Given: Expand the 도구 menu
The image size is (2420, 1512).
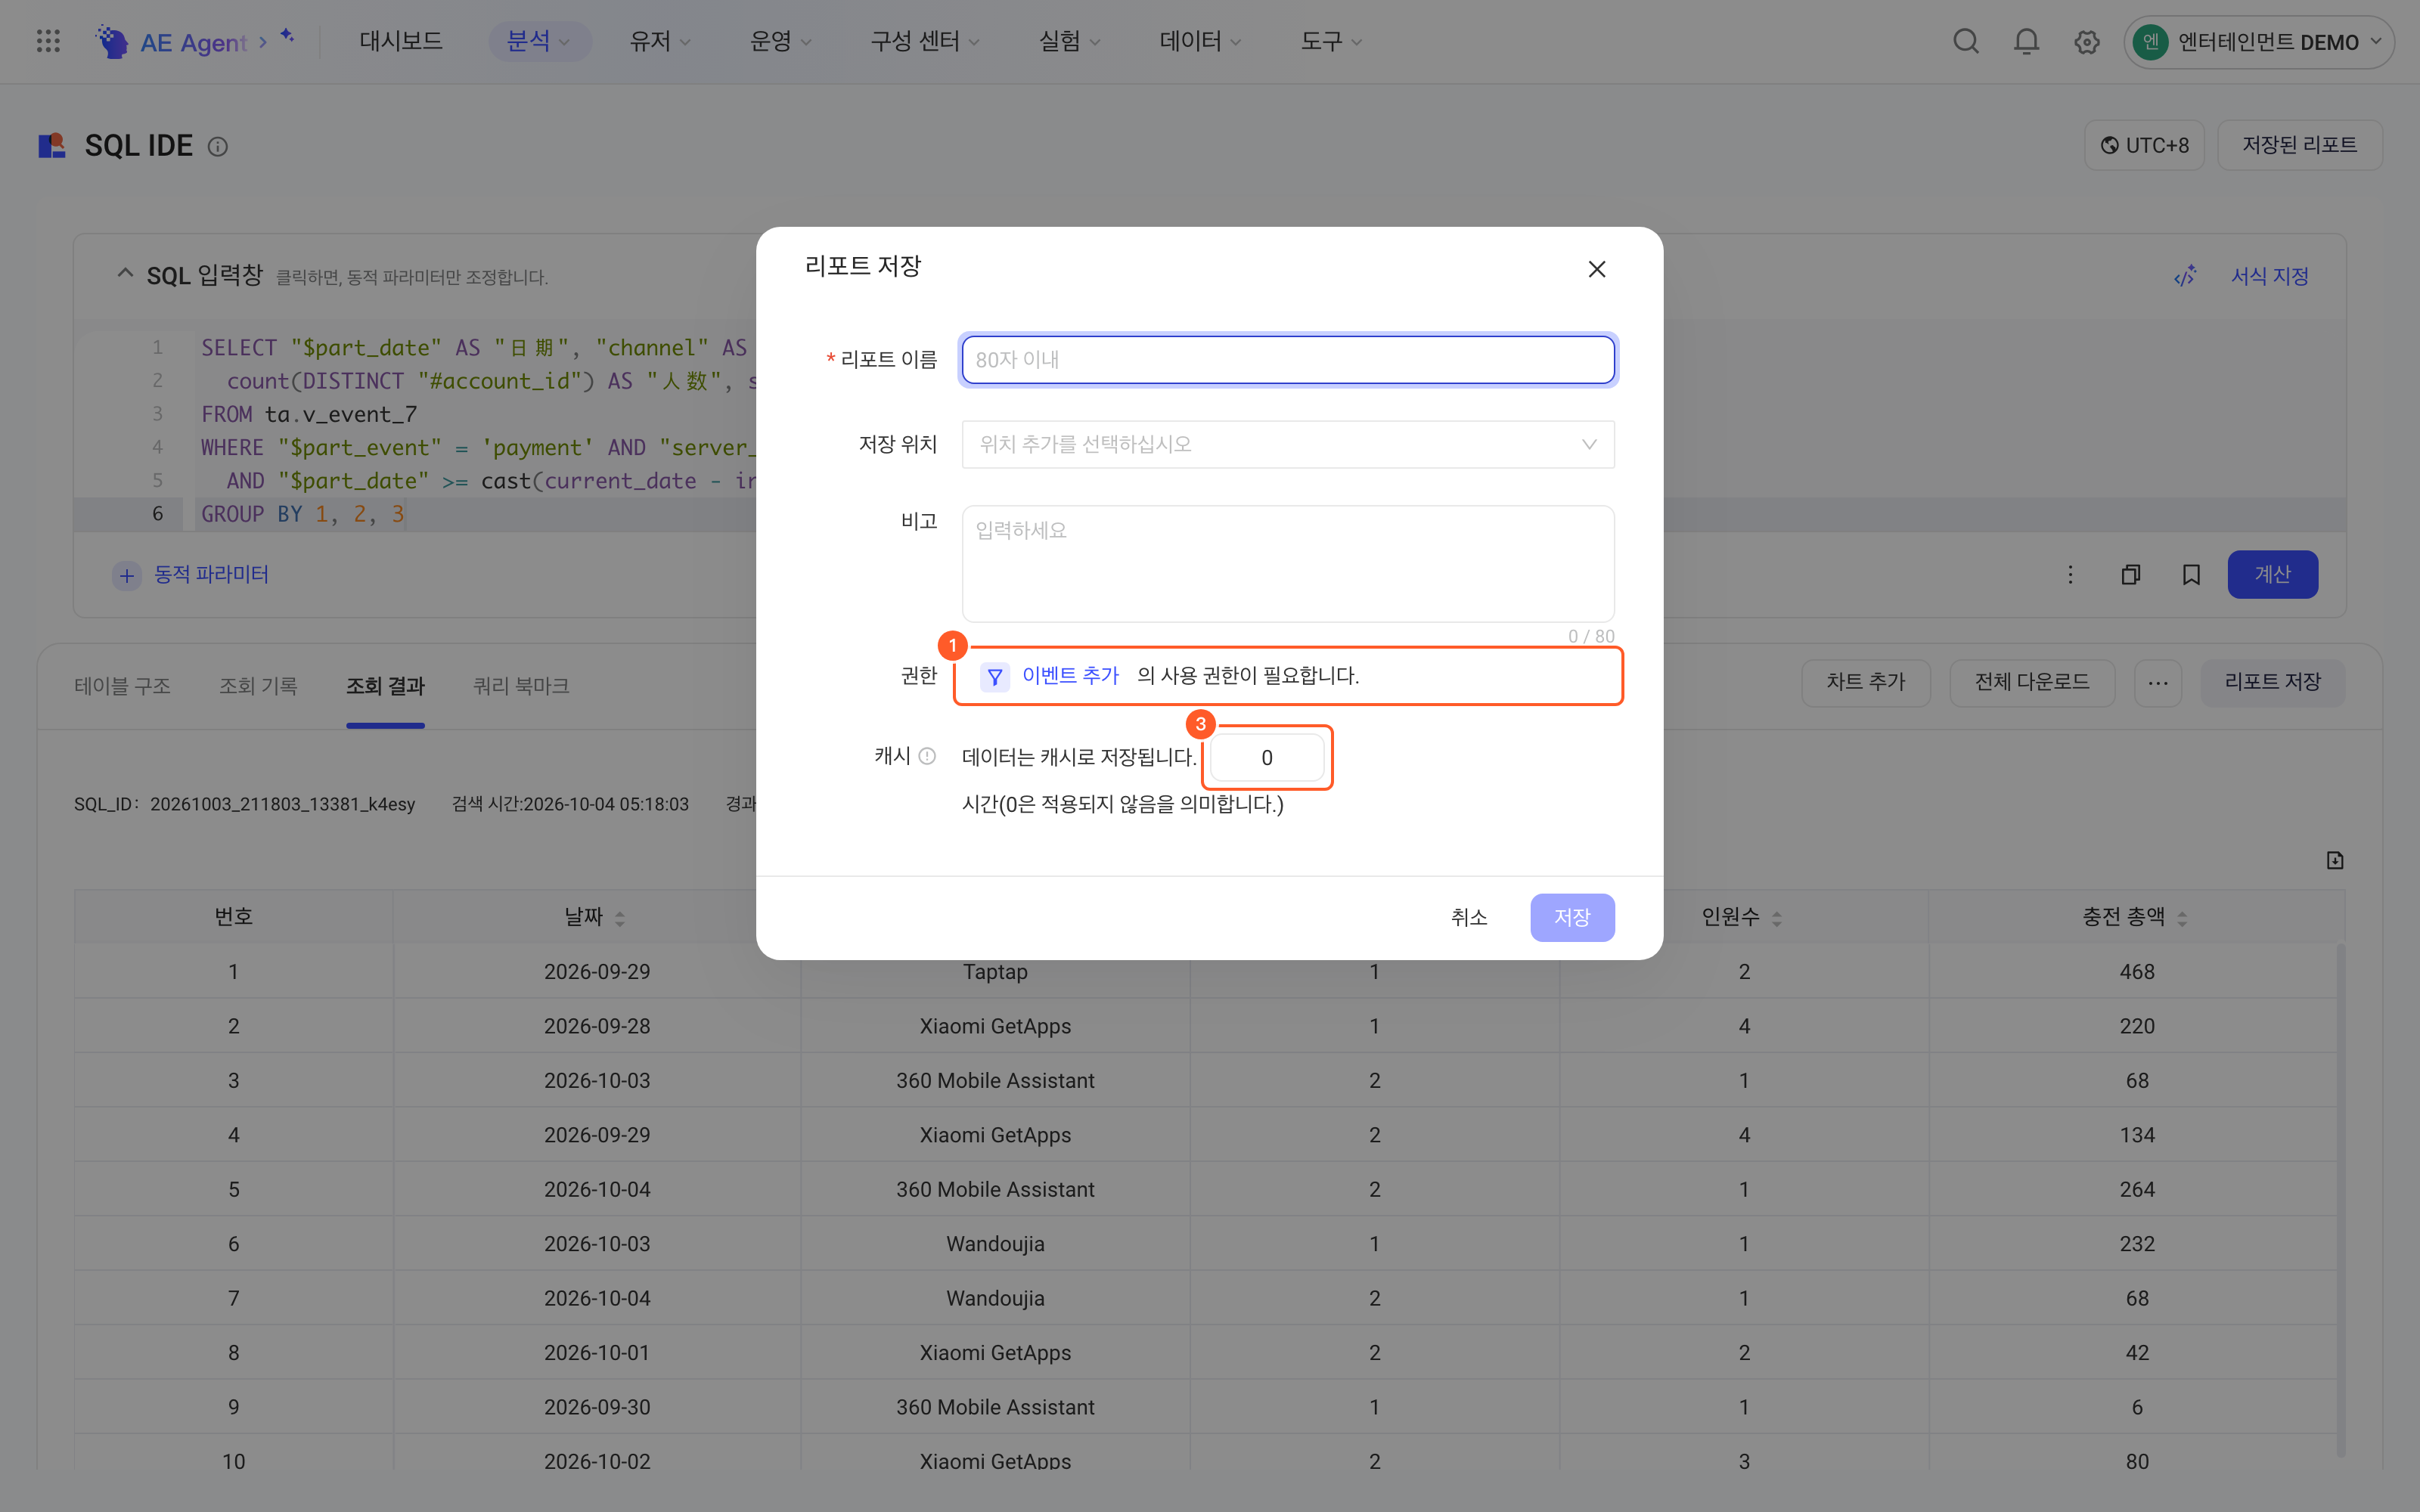Looking at the screenshot, I should pyautogui.click(x=1331, y=41).
